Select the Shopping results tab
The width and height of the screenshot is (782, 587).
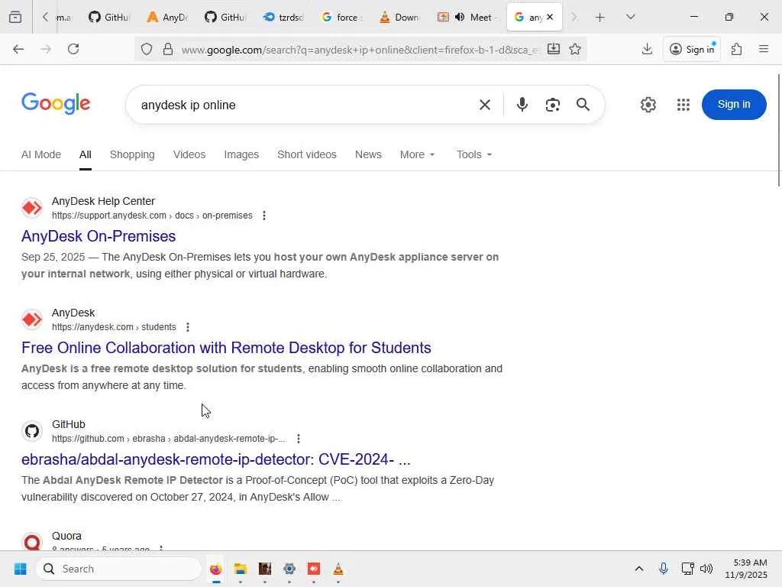132,154
